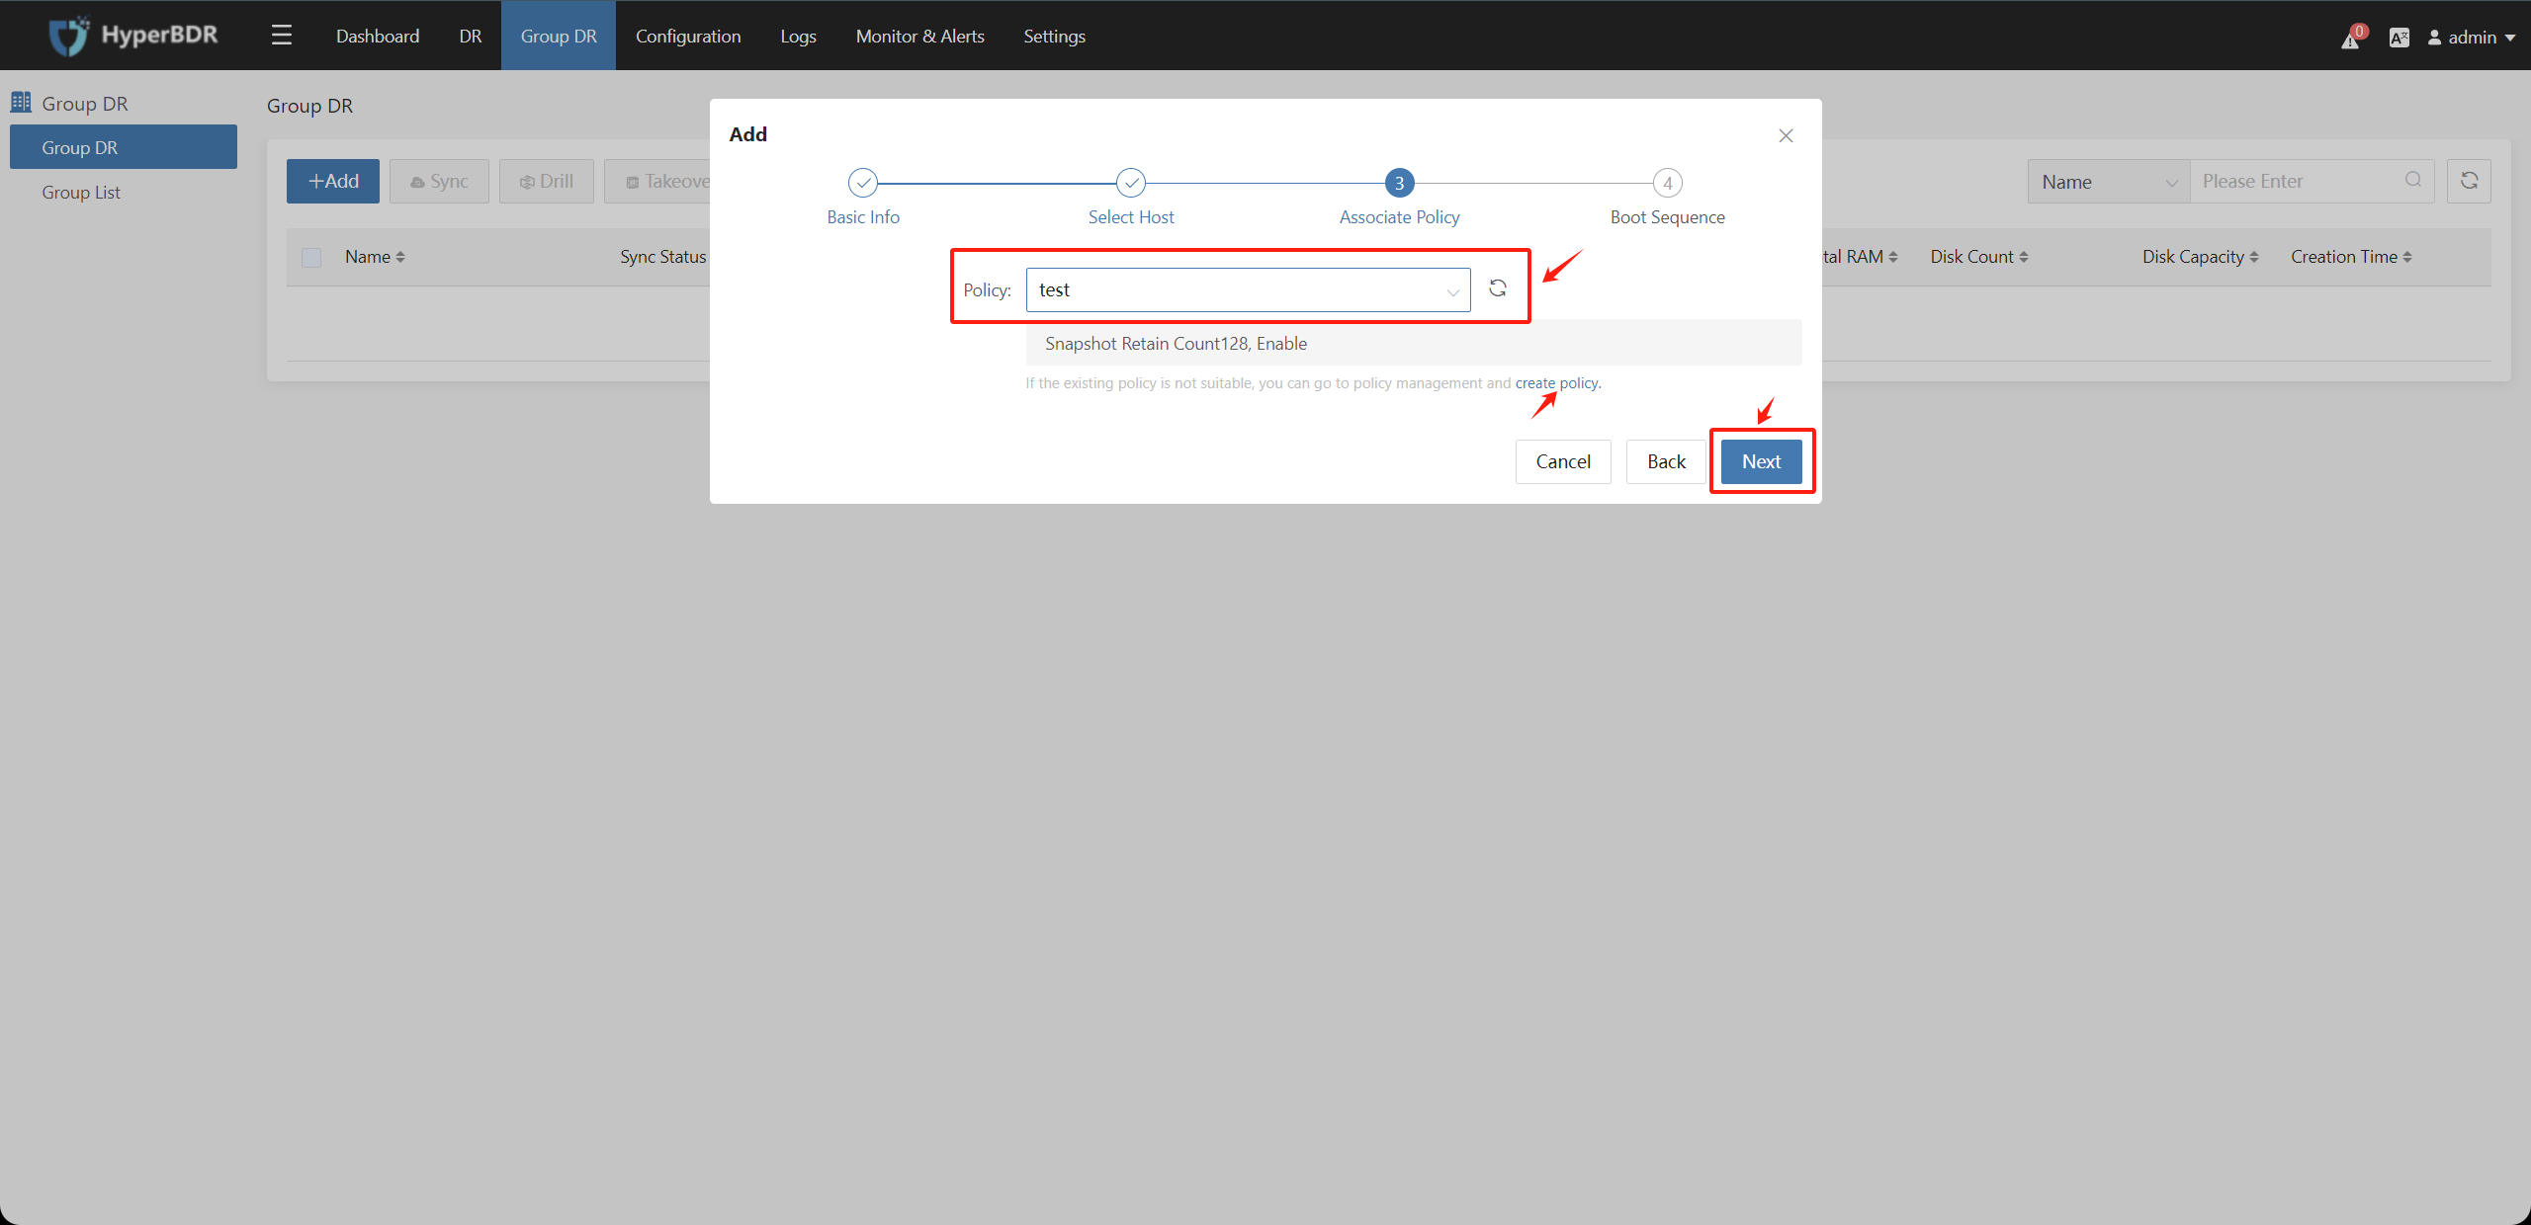Expand the admin account dropdown
Screen dimensions: 2531x1225
[x=2470, y=36]
